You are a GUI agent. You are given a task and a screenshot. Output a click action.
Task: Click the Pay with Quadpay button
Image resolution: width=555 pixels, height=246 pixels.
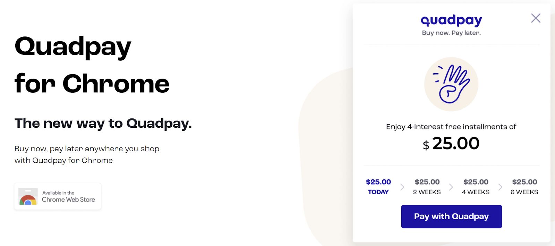(451, 217)
